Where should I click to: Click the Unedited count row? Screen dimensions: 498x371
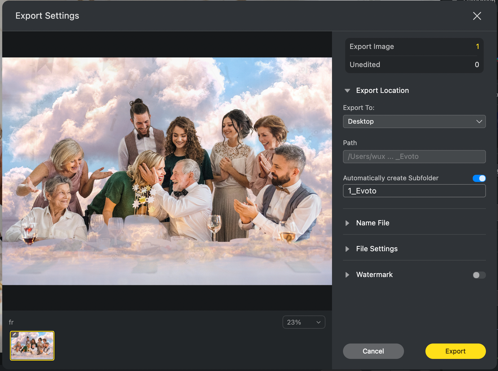414,65
